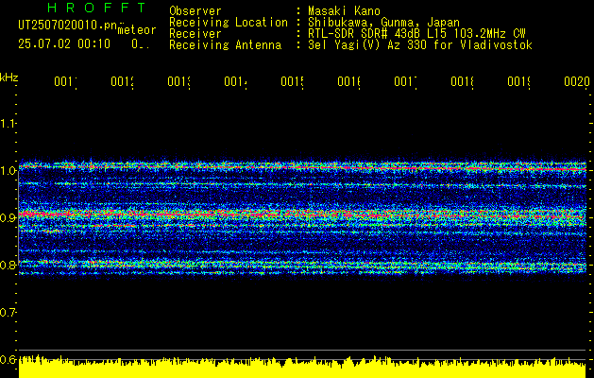The height and width of the screenshot is (378, 594).
Task: Click the Receiving Location label
Action: (x=229, y=23)
